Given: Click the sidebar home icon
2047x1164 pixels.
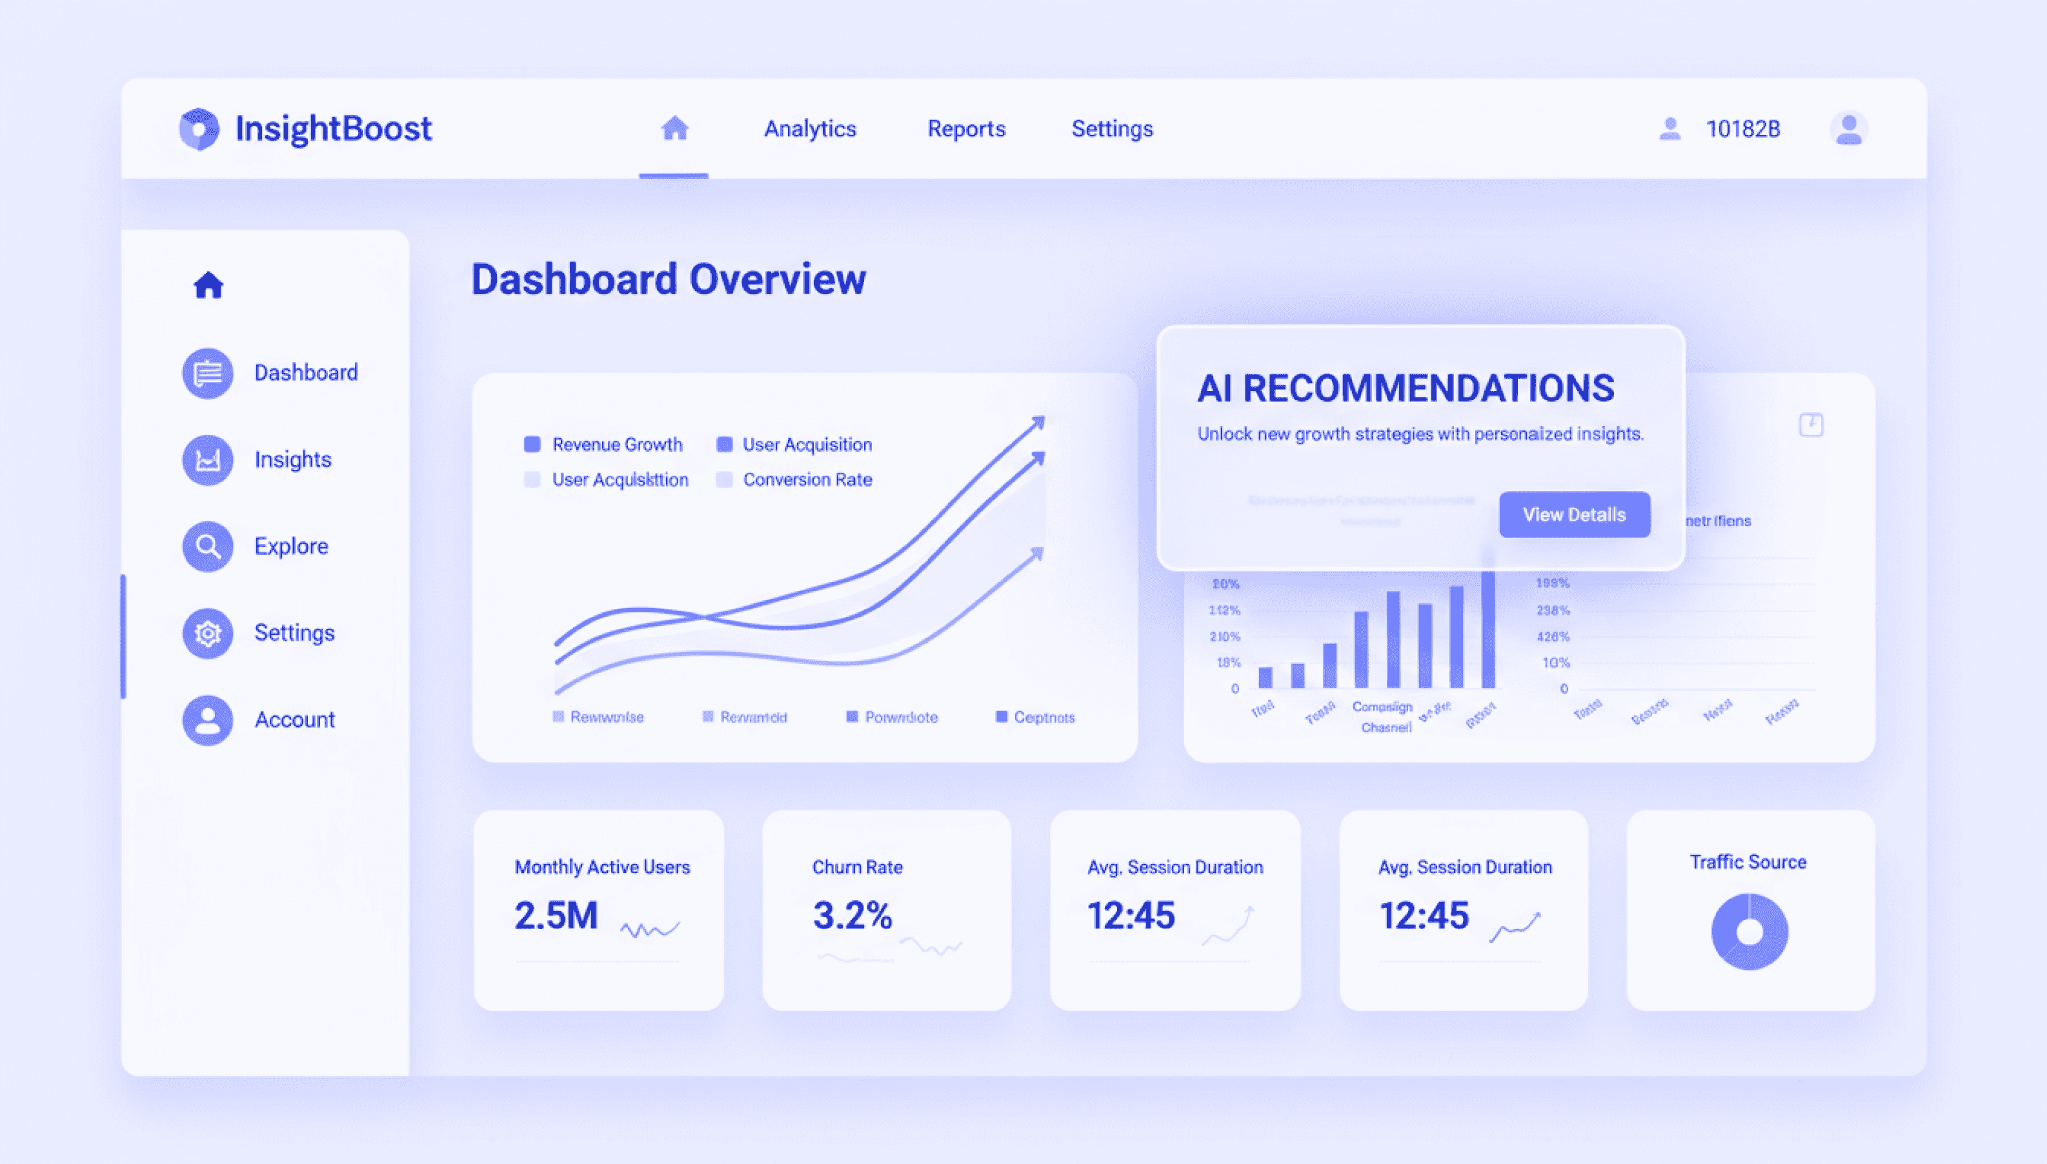Looking at the screenshot, I should click(208, 285).
